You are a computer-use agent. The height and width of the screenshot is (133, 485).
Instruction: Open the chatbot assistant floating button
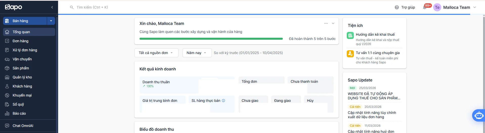[479, 115]
